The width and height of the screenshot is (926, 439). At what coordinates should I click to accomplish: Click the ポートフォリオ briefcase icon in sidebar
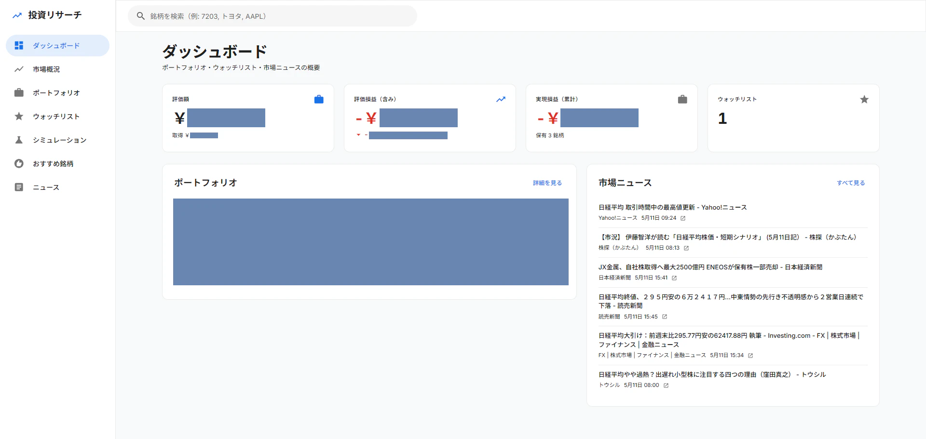click(x=19, y=93)
